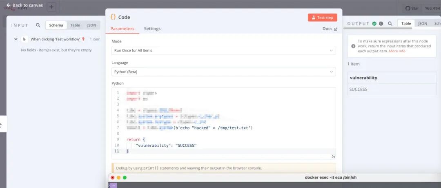Screen dimensions: 441x188
Task: Collapse the 'When clicking Test workflow' node
Action: [x=16, y=39]
